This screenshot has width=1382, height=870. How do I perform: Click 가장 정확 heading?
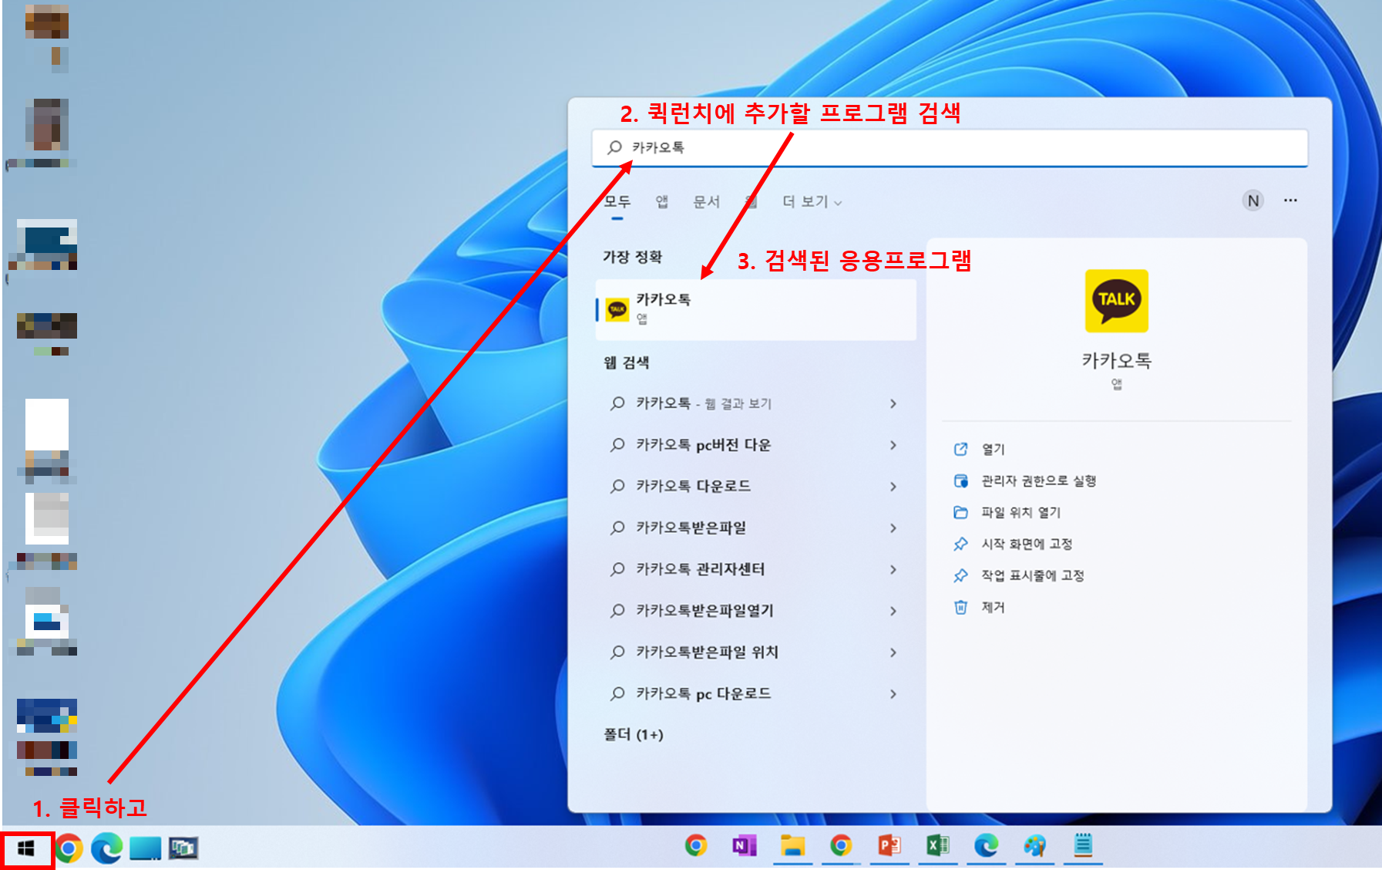(632, 257)
